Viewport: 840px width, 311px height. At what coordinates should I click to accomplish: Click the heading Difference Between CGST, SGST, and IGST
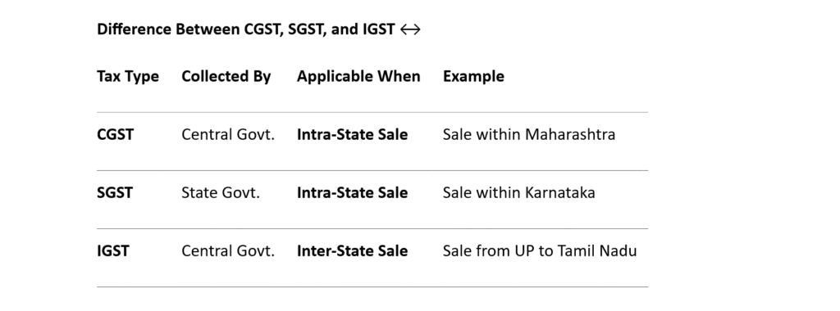(x=246, y=29)
